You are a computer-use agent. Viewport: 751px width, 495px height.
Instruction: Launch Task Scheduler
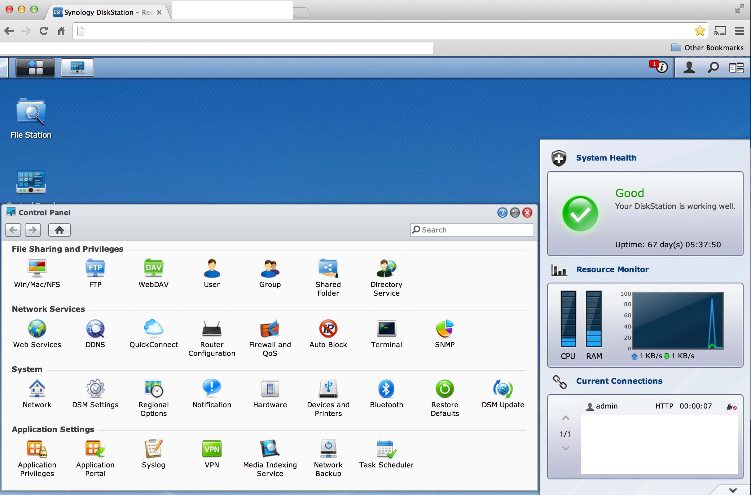pos(386,449)
